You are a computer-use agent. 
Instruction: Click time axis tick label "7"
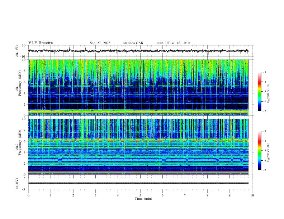pos(185,195)
